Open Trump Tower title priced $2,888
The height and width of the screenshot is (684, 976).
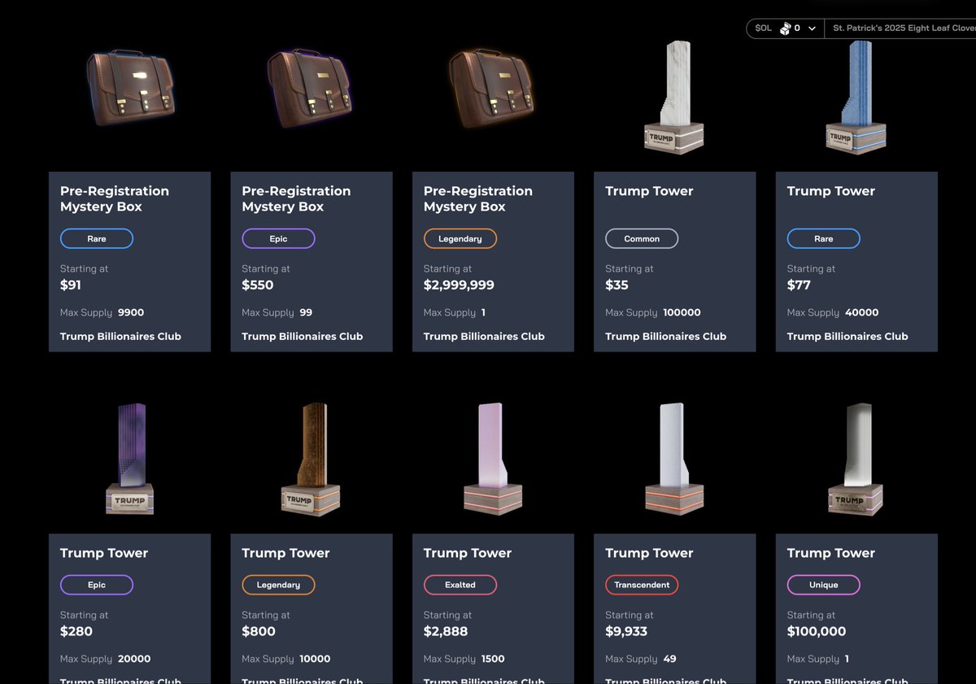(x=468, y=553)
